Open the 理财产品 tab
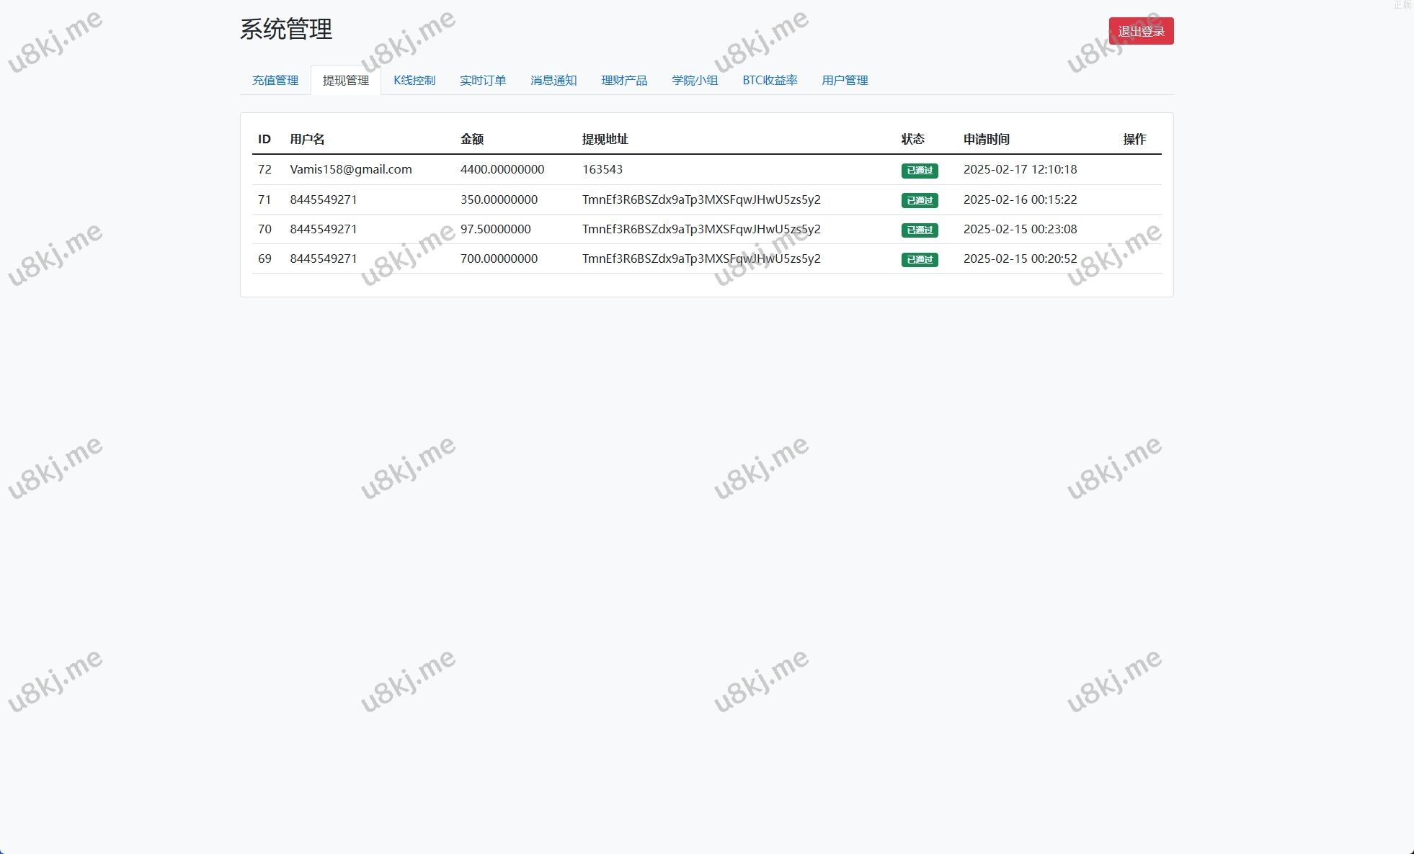Image resolution: width=1414 pixels, height=854 pixels. (623, 80)
